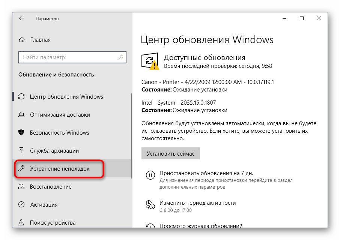Click the Canon - Printer update entry
The width and height of the screenshot is (340, 240).
click(208, 82)
